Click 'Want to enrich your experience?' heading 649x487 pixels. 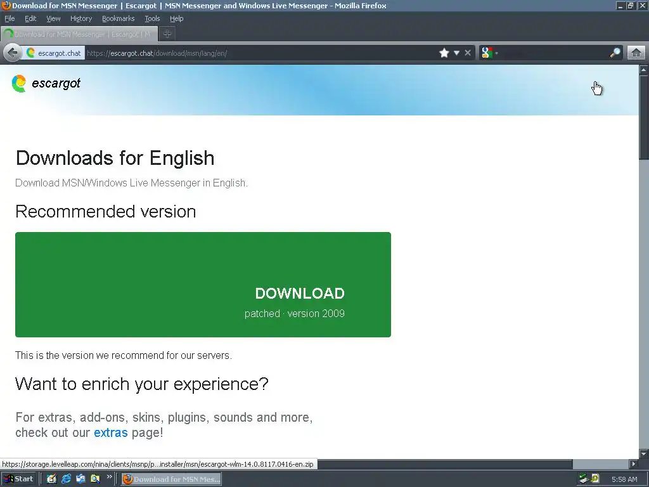[142, 384]
